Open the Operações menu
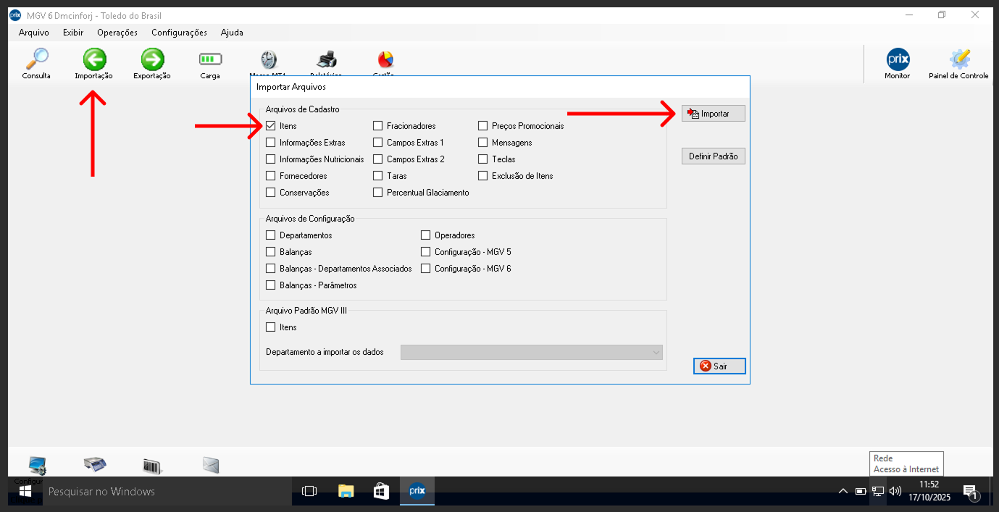Screen dimensions: 999x512 [117, 33]
